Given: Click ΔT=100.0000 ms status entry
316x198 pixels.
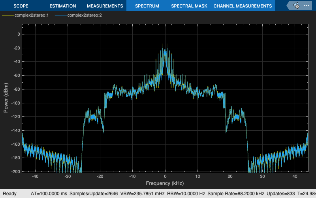Looking at the screenshot, I should coord(49,194).
